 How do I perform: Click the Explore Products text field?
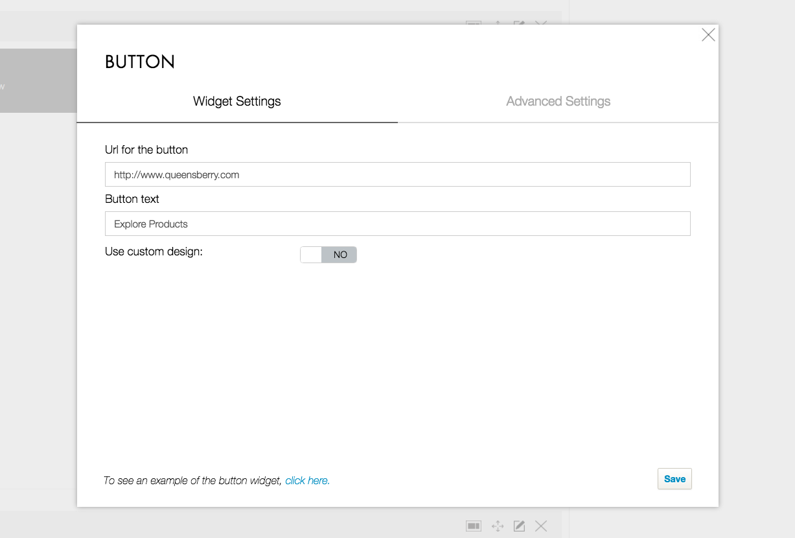pos(397,224)
